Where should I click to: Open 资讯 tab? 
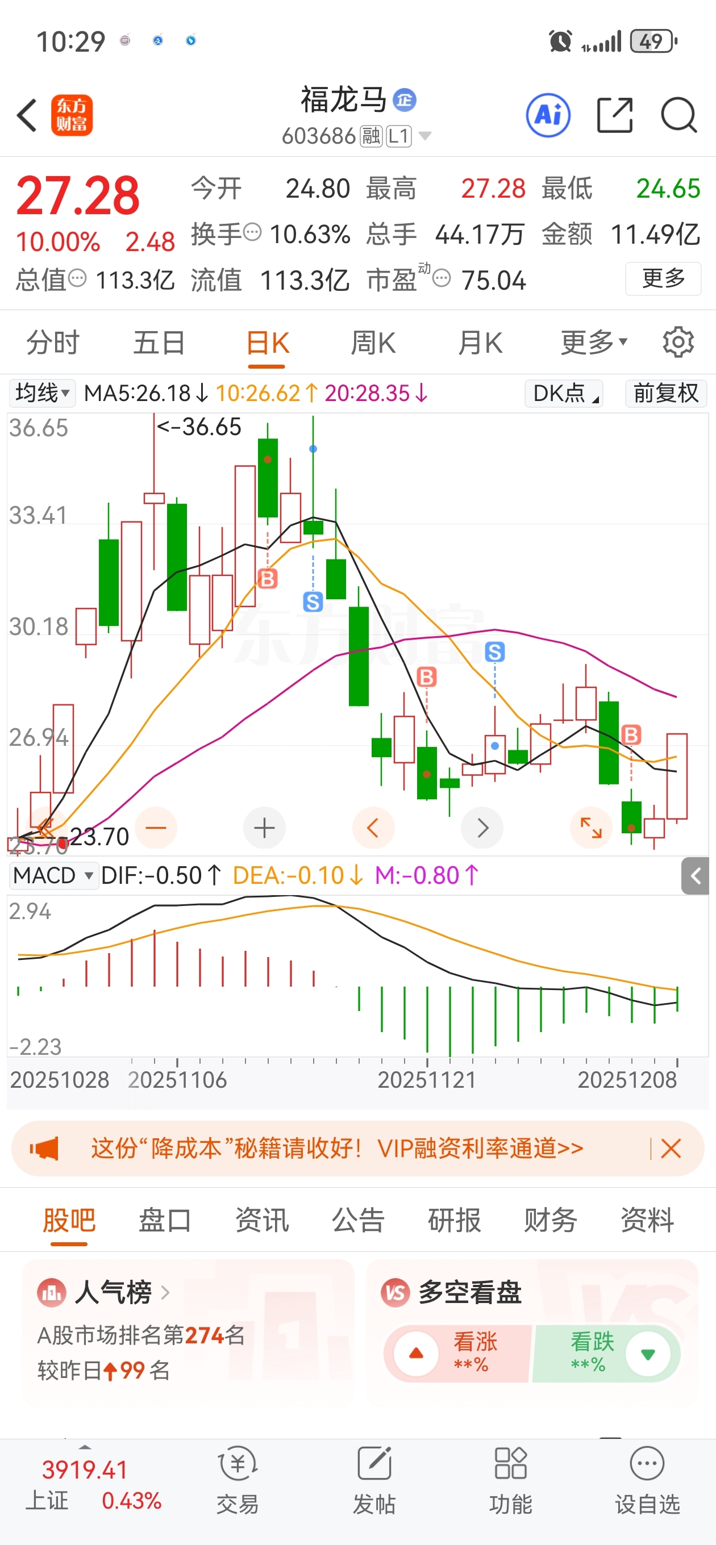coord(261,1220)
